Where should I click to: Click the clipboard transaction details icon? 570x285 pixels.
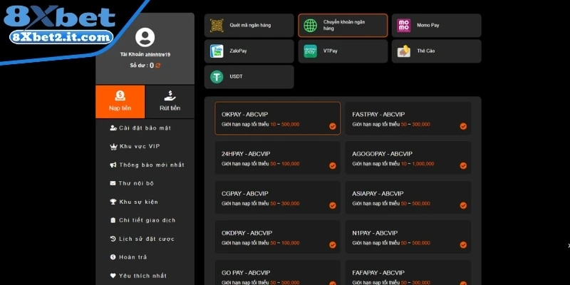(x=113, y=220)
